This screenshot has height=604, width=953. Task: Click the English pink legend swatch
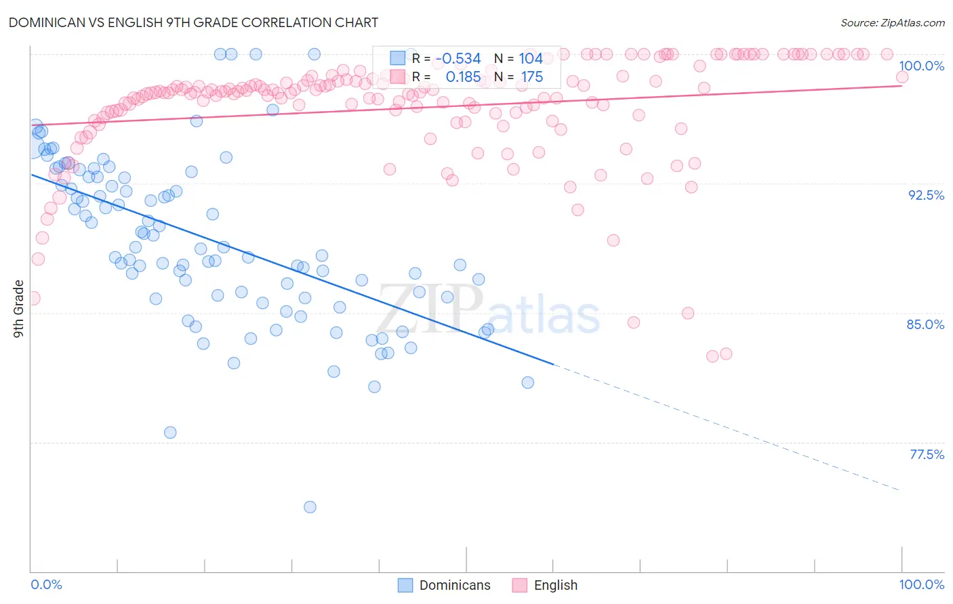[520, 585]
